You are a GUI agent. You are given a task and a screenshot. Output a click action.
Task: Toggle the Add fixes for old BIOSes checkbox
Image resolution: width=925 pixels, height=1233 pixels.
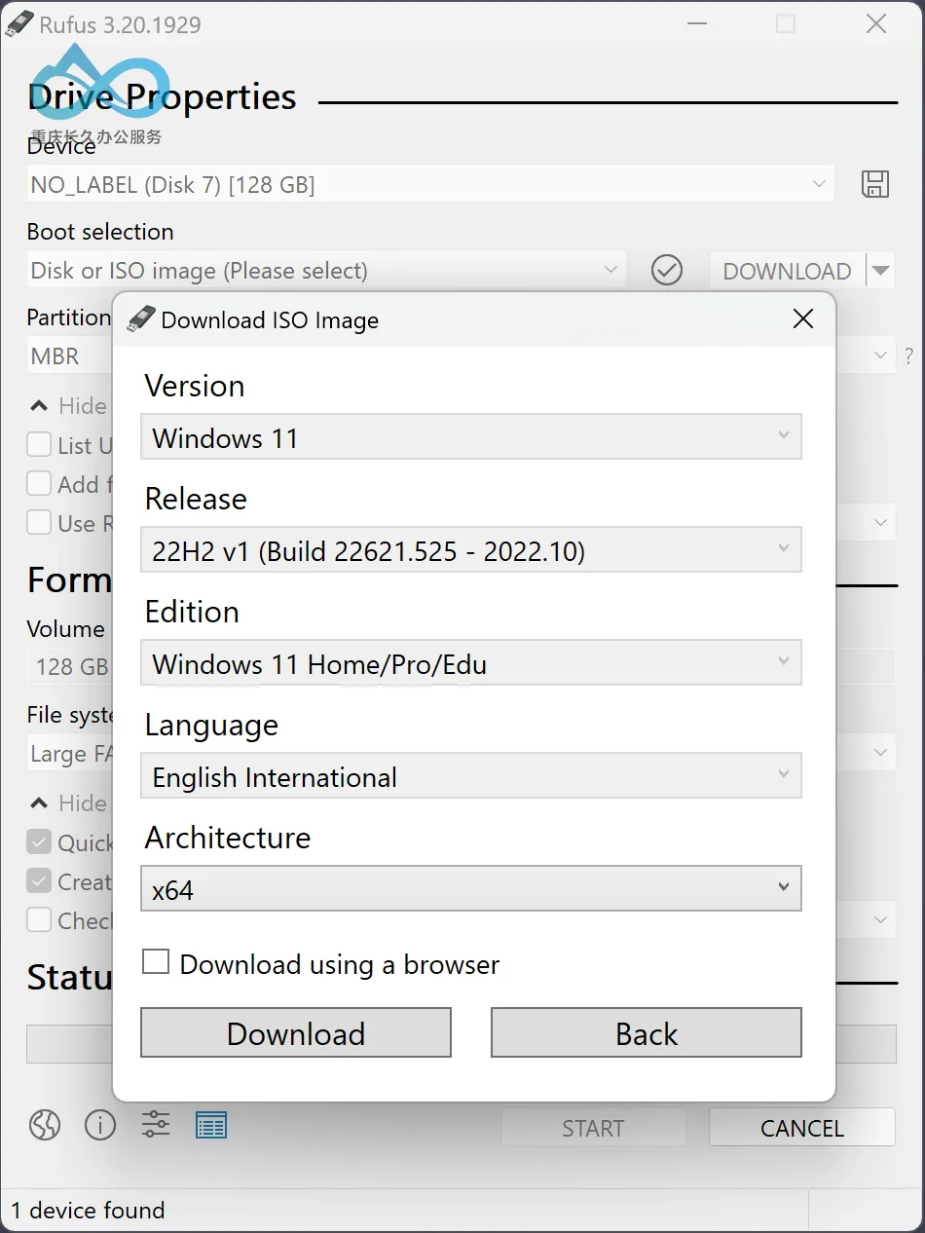[39, 484]
